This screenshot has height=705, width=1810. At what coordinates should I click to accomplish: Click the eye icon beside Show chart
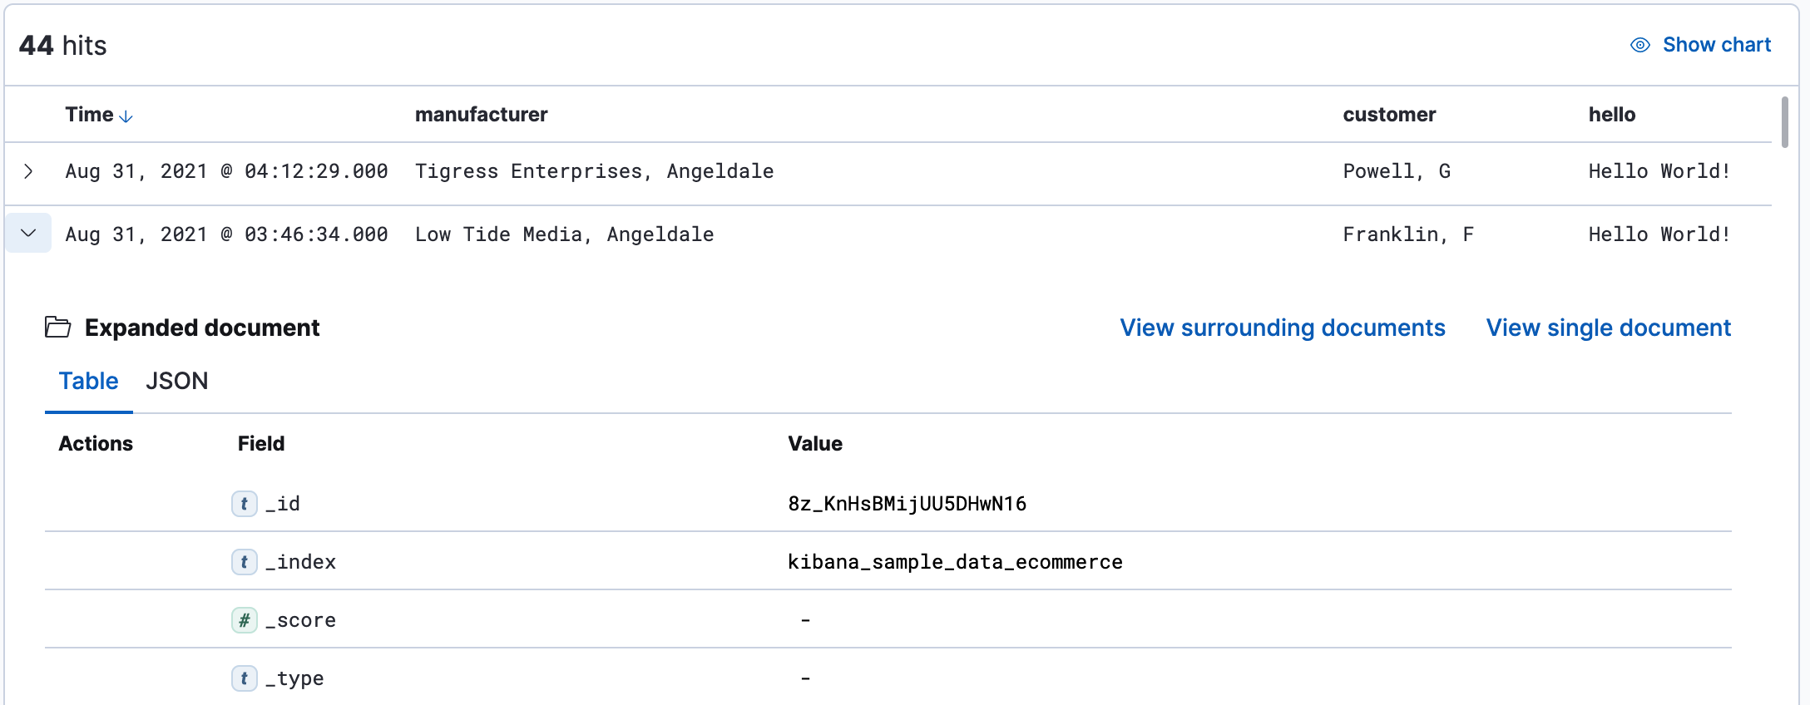point(1639,45)
